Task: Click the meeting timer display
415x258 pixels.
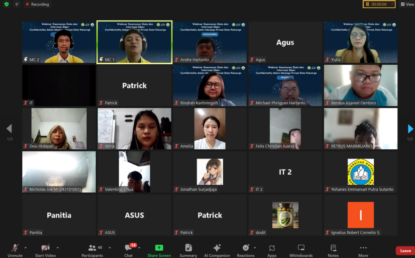Action: 379,4
